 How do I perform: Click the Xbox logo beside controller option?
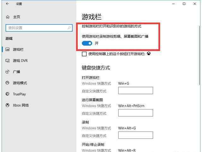click(149, 54)
